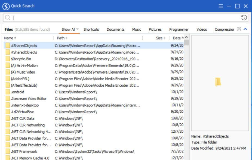
Task: Switch to Documents filter
Action: tap(115, 30)
